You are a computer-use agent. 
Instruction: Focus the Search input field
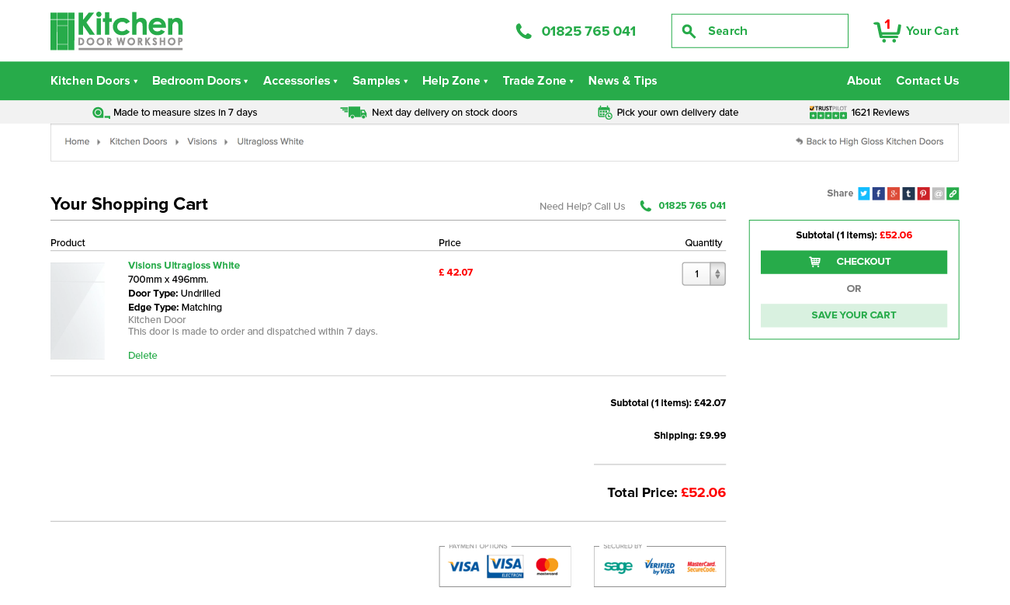[x=760, y=31]
